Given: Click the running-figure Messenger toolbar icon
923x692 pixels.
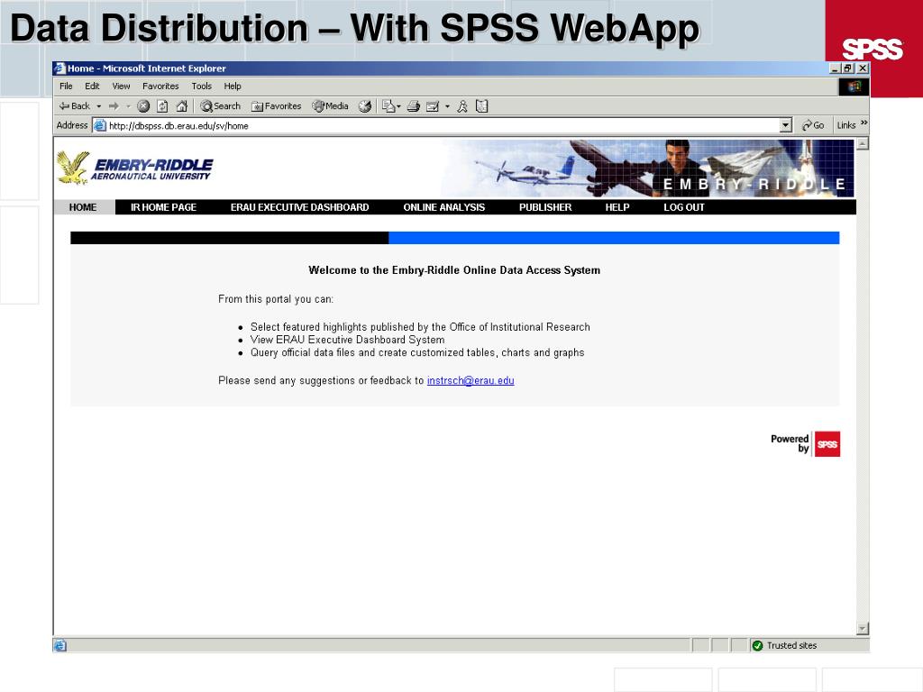Looking at the screenshot, I should tap(462, 106).
